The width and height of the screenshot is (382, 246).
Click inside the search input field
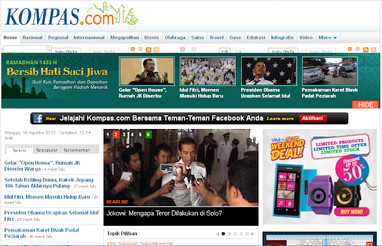tap(24, 49)
